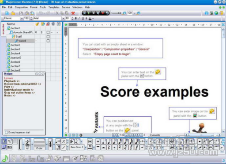Screen dimensions: 226x164
Task: Click the zoom slider in toolbar
Action: click(116, 13)
